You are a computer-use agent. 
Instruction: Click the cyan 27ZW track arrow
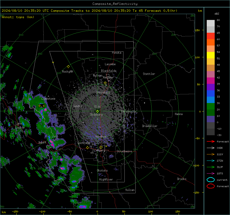pos(211,161)
